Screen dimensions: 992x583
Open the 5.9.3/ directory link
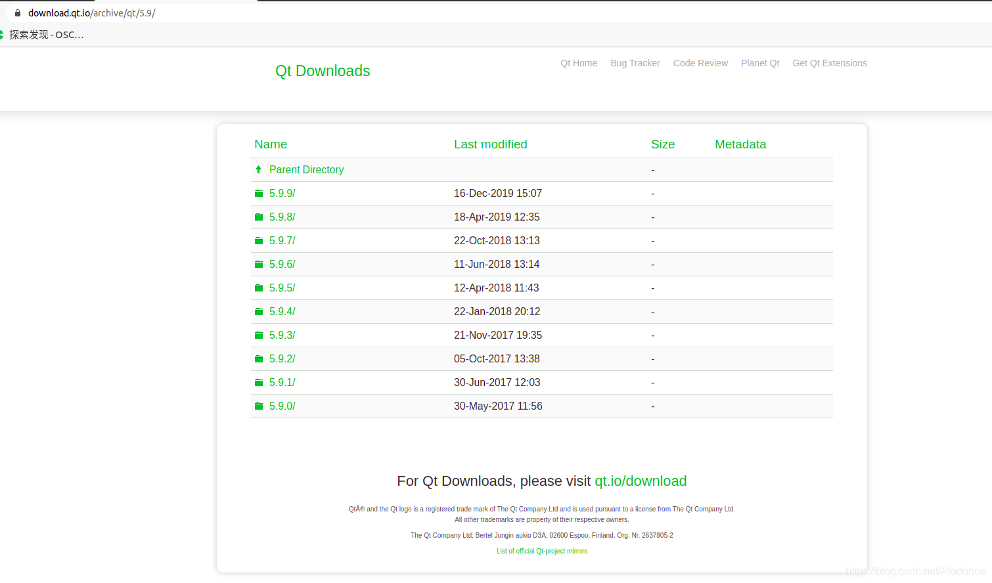[282, 335]
